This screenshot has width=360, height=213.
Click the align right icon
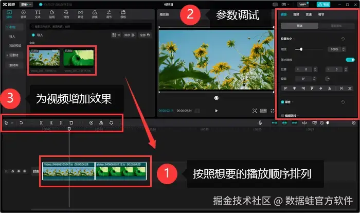[303, 88]
